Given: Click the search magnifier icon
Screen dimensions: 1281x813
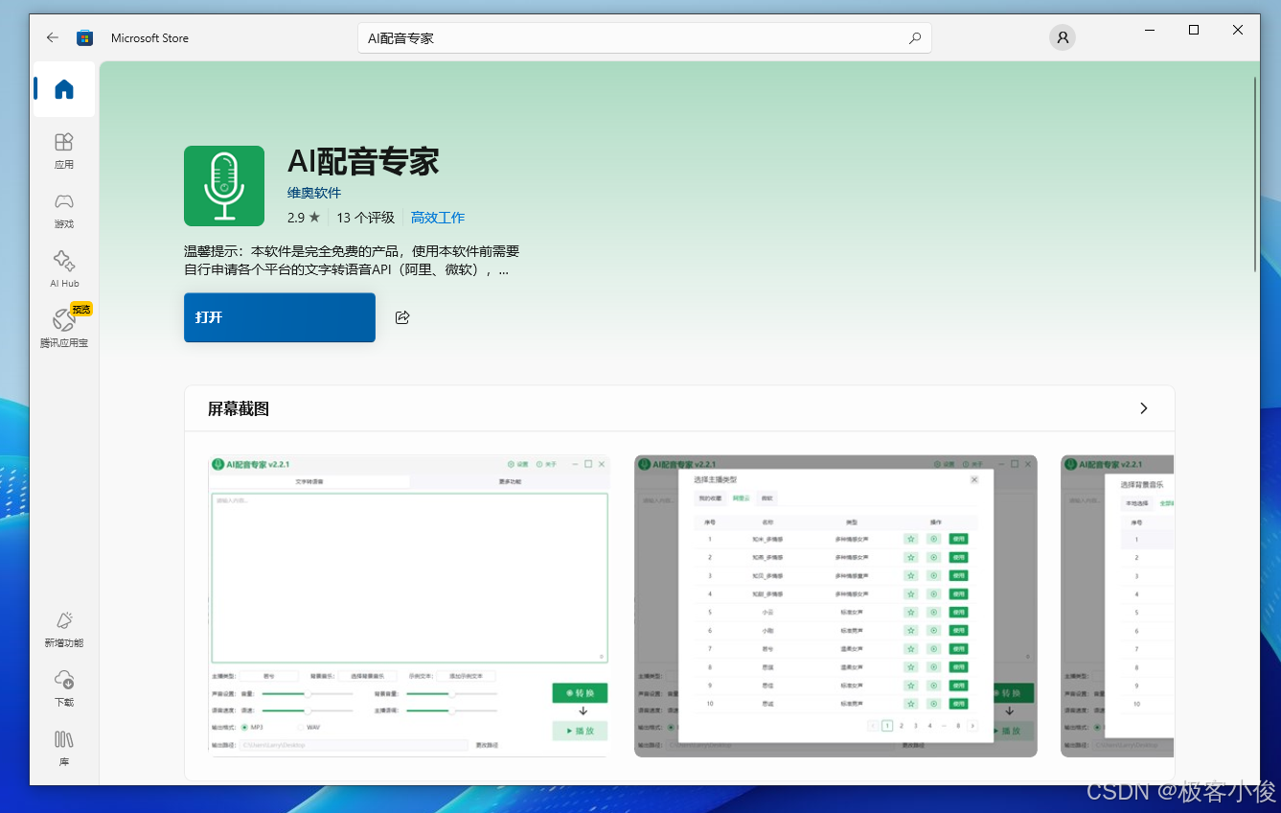Looking at the screenshot, I should (x=914, y=38).
